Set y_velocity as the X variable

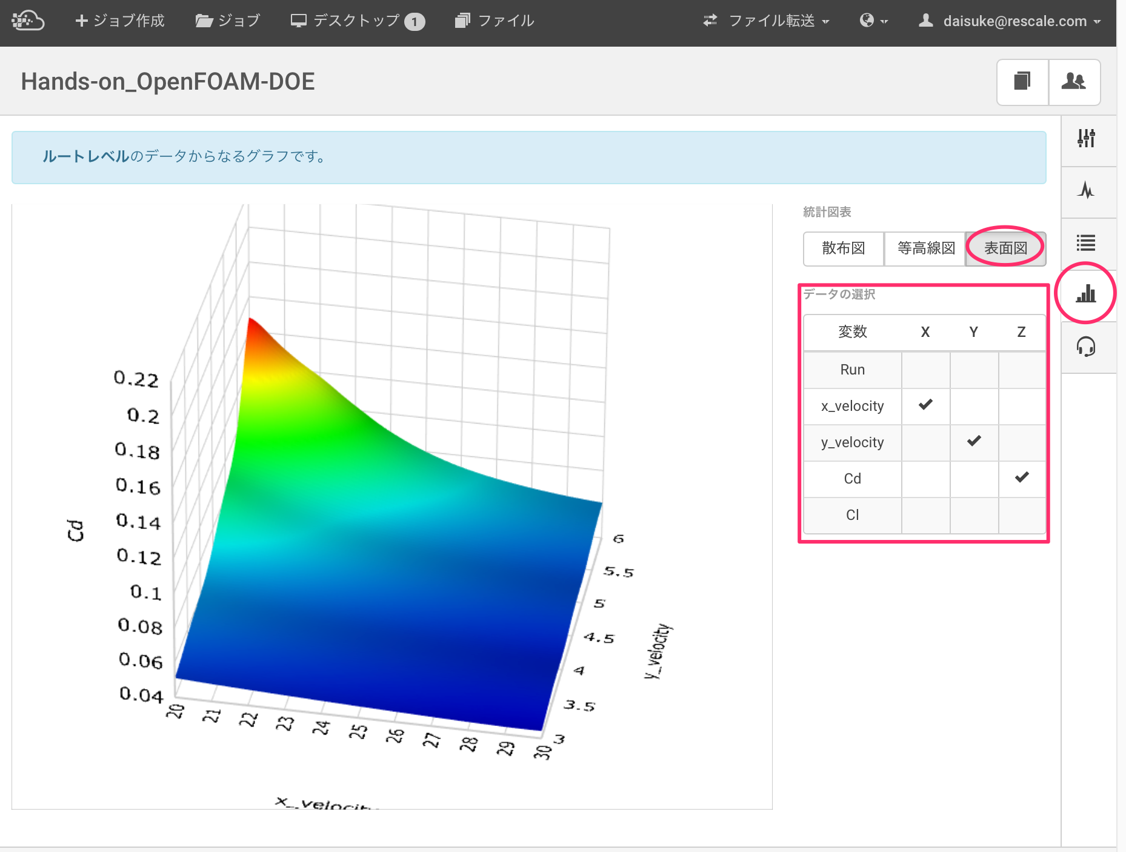(x=925, y=442)
